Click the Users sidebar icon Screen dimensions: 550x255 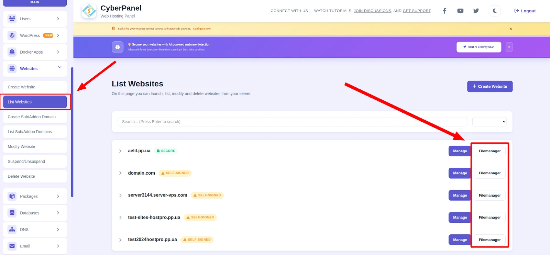pyautogui.click(x=12, y=19)
